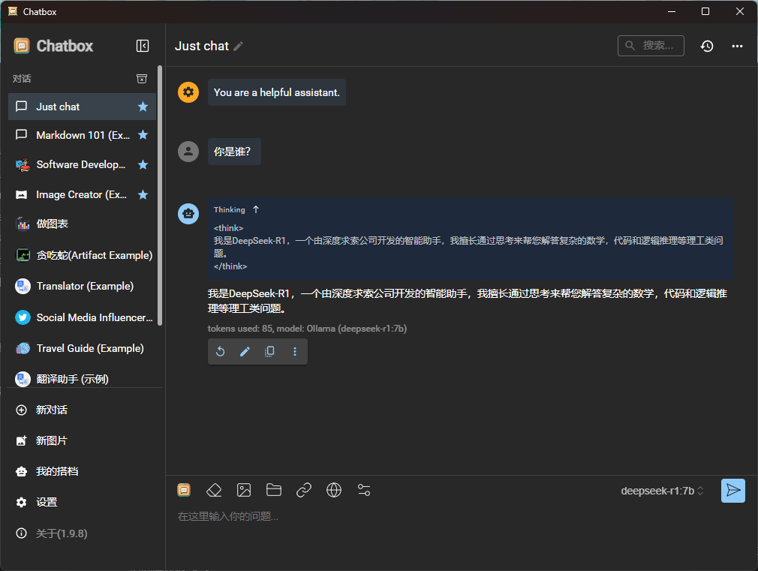The width and height of the screenshot is (758, 571).
Task: Open Translator (Example) conversation
Action: click(83, 286)
